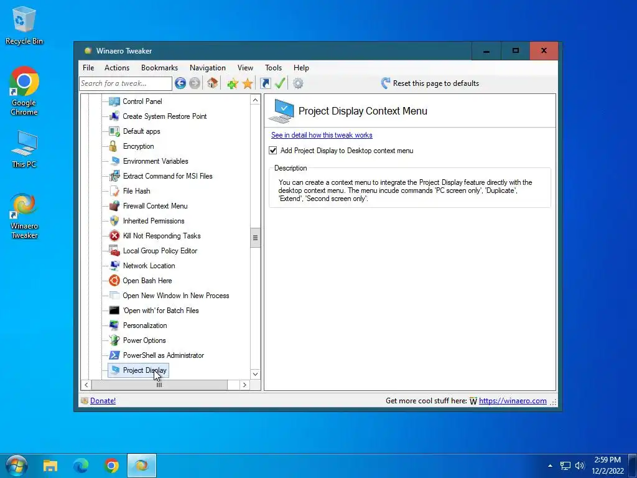Click the Power Options icon
Viewport: 637px width, 478px height.
click(x=114, y=340)
